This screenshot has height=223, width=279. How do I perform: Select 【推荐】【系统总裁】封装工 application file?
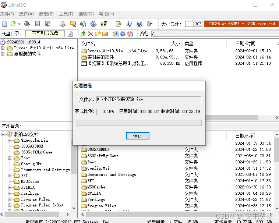click(116, 63)
